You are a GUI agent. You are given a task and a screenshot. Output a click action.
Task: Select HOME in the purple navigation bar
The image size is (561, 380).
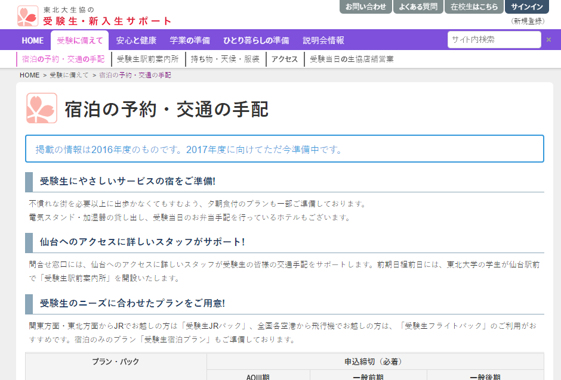coord(33,41)
